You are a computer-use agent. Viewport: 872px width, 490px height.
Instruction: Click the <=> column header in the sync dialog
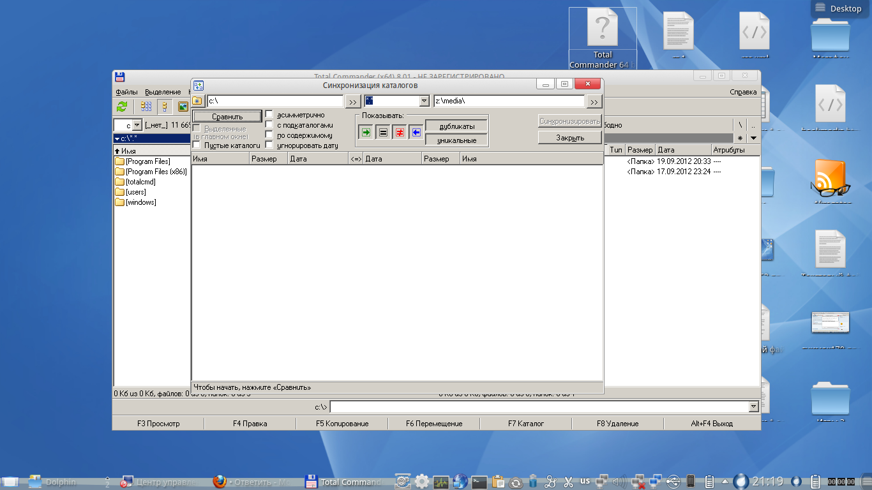coord(356,159)
